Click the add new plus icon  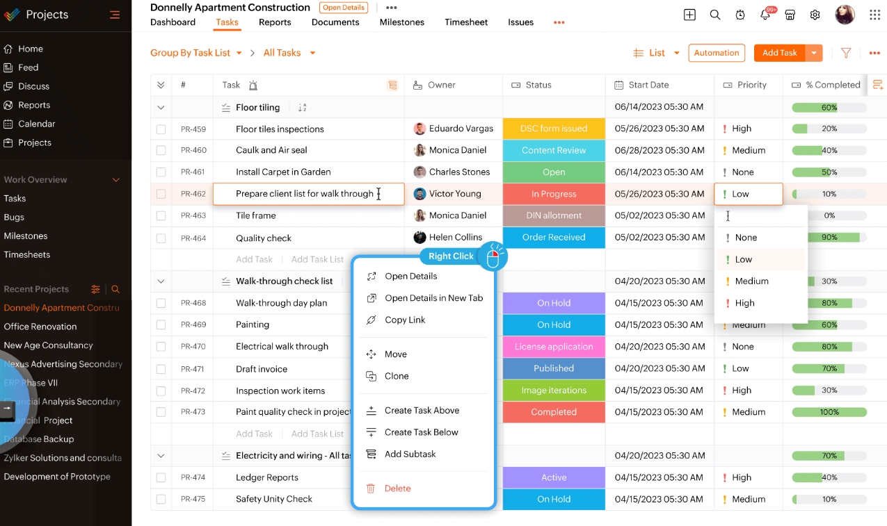(x=689, y=14)
